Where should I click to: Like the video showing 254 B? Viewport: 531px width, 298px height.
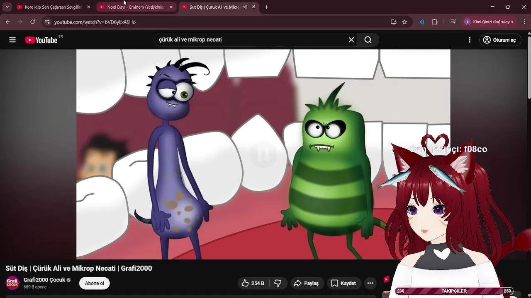(x=253, y=283)
